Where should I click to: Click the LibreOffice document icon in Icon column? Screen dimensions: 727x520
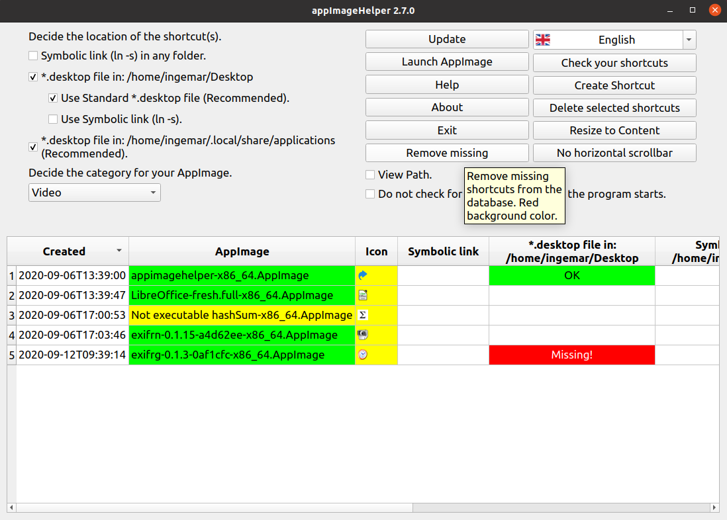(363, 295)
